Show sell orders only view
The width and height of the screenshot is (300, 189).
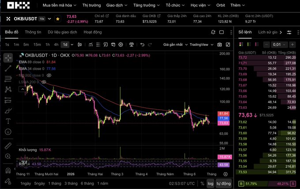coord(257,44)
